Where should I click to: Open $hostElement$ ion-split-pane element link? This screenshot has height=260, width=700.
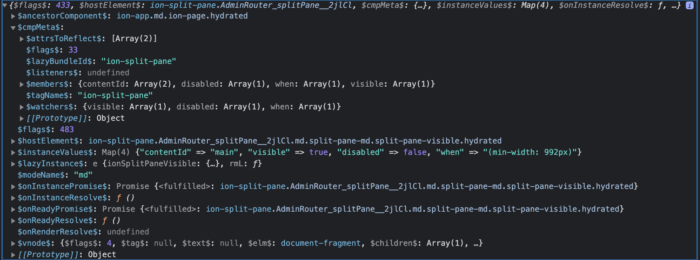[295, 141]
